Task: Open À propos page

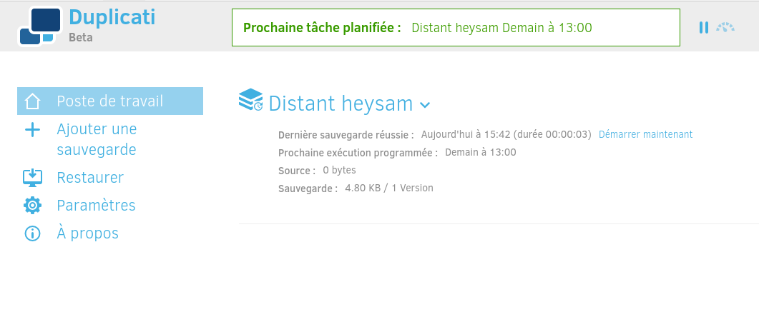Action: pyautogui.click(x=87, y=233)
